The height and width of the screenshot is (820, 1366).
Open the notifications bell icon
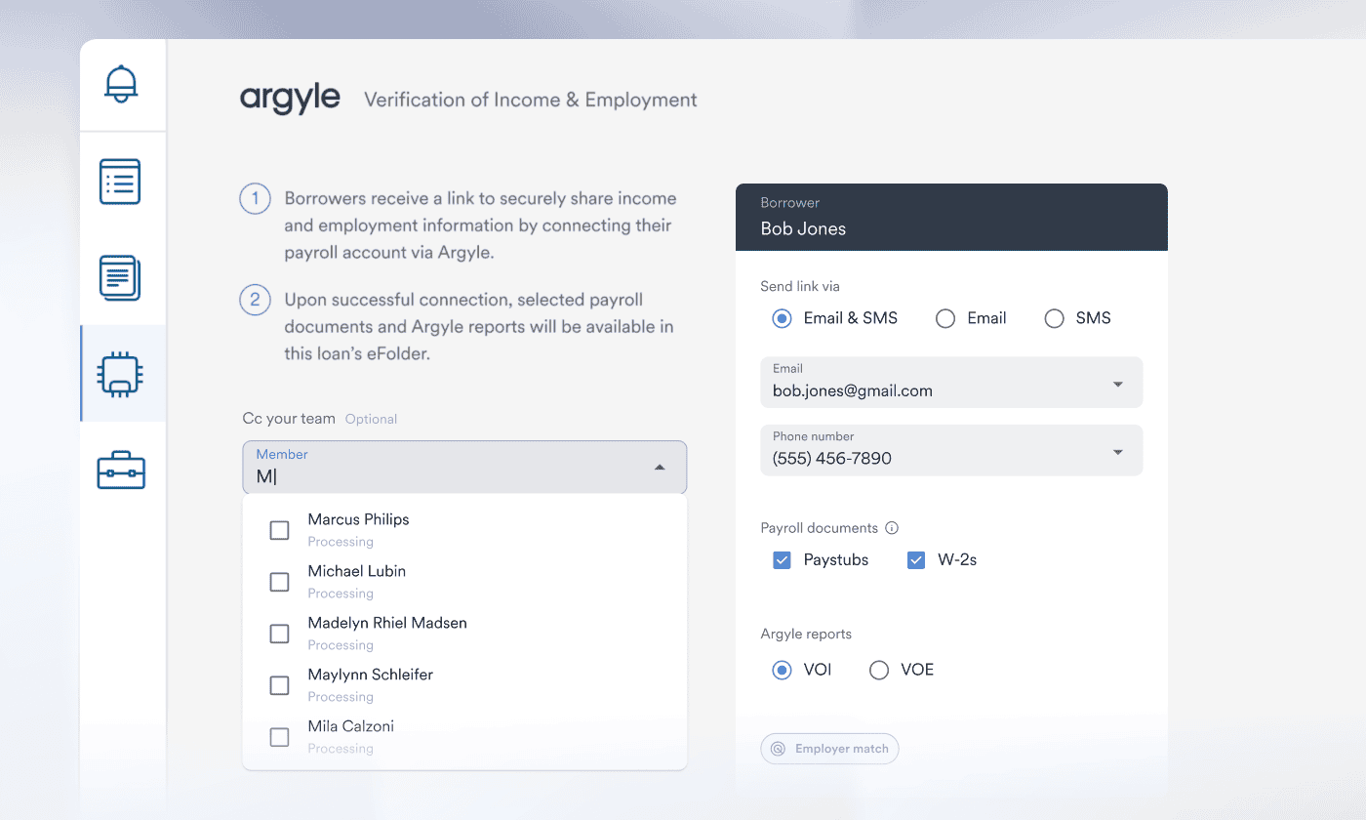click(x=122, y=84)
